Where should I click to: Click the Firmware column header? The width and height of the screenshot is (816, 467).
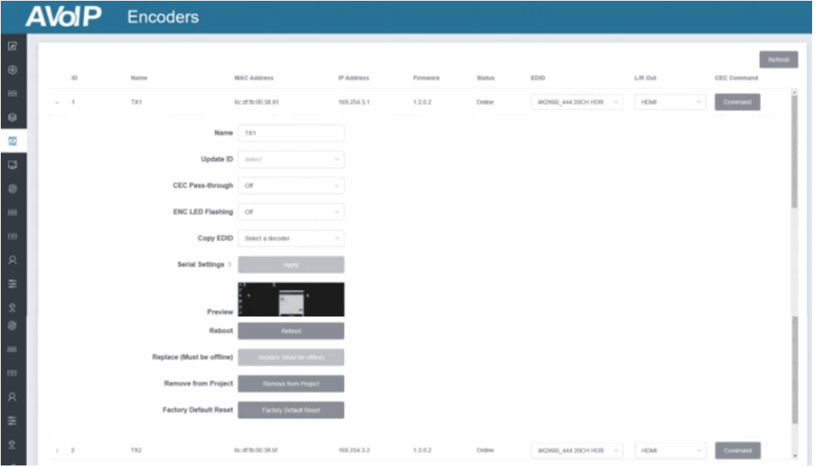click(426, 78)
